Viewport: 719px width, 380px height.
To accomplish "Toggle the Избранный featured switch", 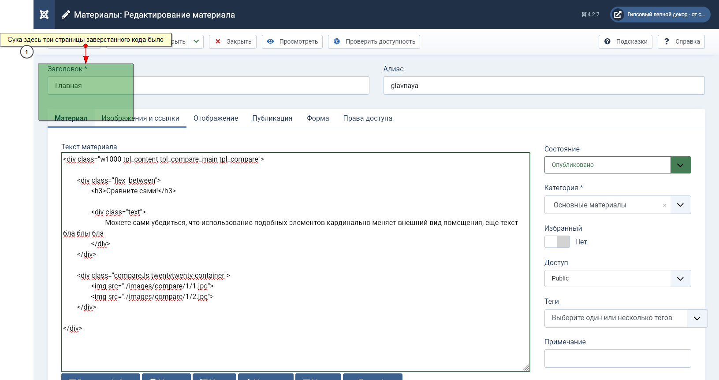I will [557, 242].
